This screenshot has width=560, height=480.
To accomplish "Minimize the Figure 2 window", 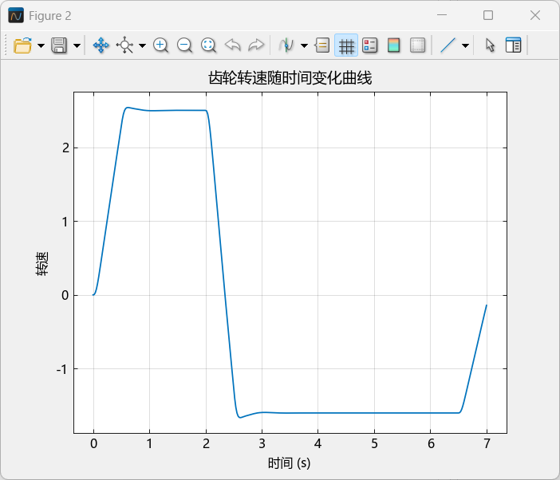I will click(x=442, y=15).
